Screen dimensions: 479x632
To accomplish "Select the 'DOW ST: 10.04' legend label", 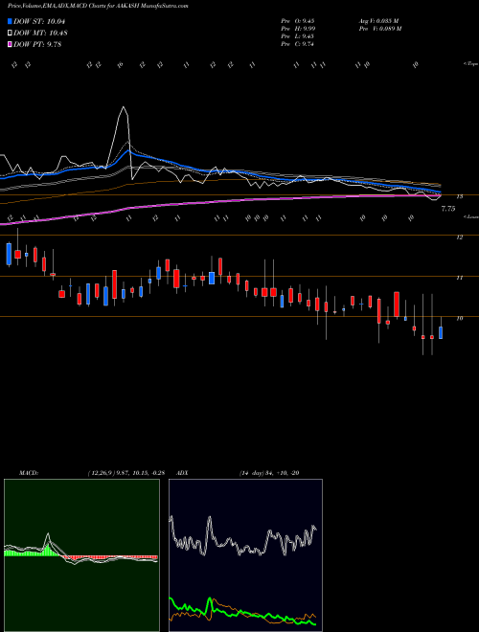I will tap(39, 21).
